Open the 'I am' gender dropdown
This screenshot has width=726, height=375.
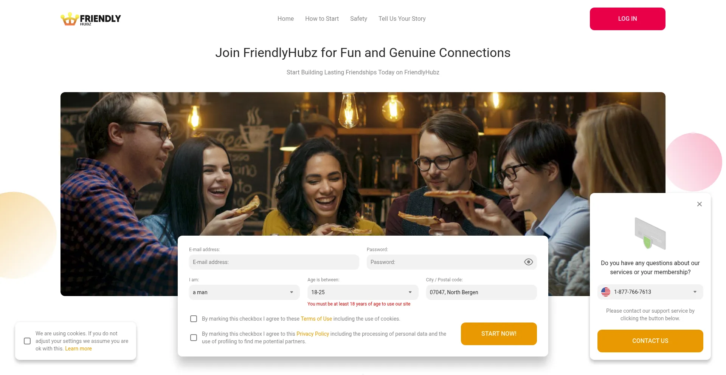pos(244,292)
